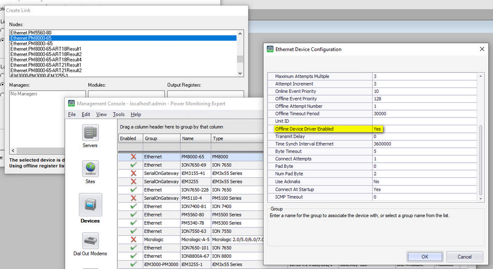
Task: Sort by the Type column header
Action: [x=238, y=138]
